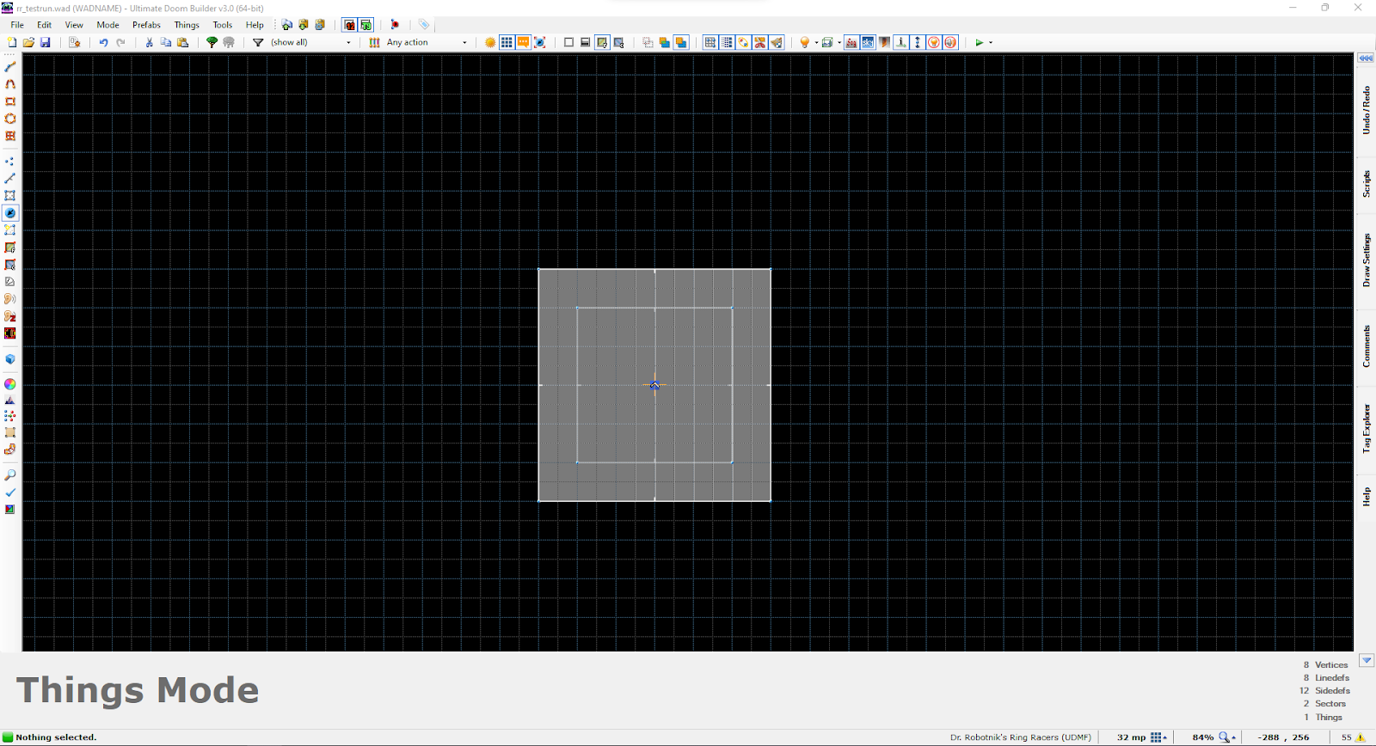Create a new map using the toolbar icon
Viewport: 1376px width, 746px height.
pyautogui.click(x=12, y=42)
